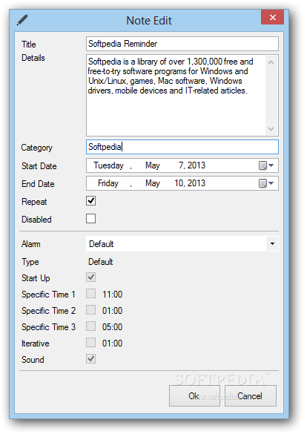Click the Details scrollbar down arrow
The height and width of the screenshot is (434, 304).
(271, 128)
